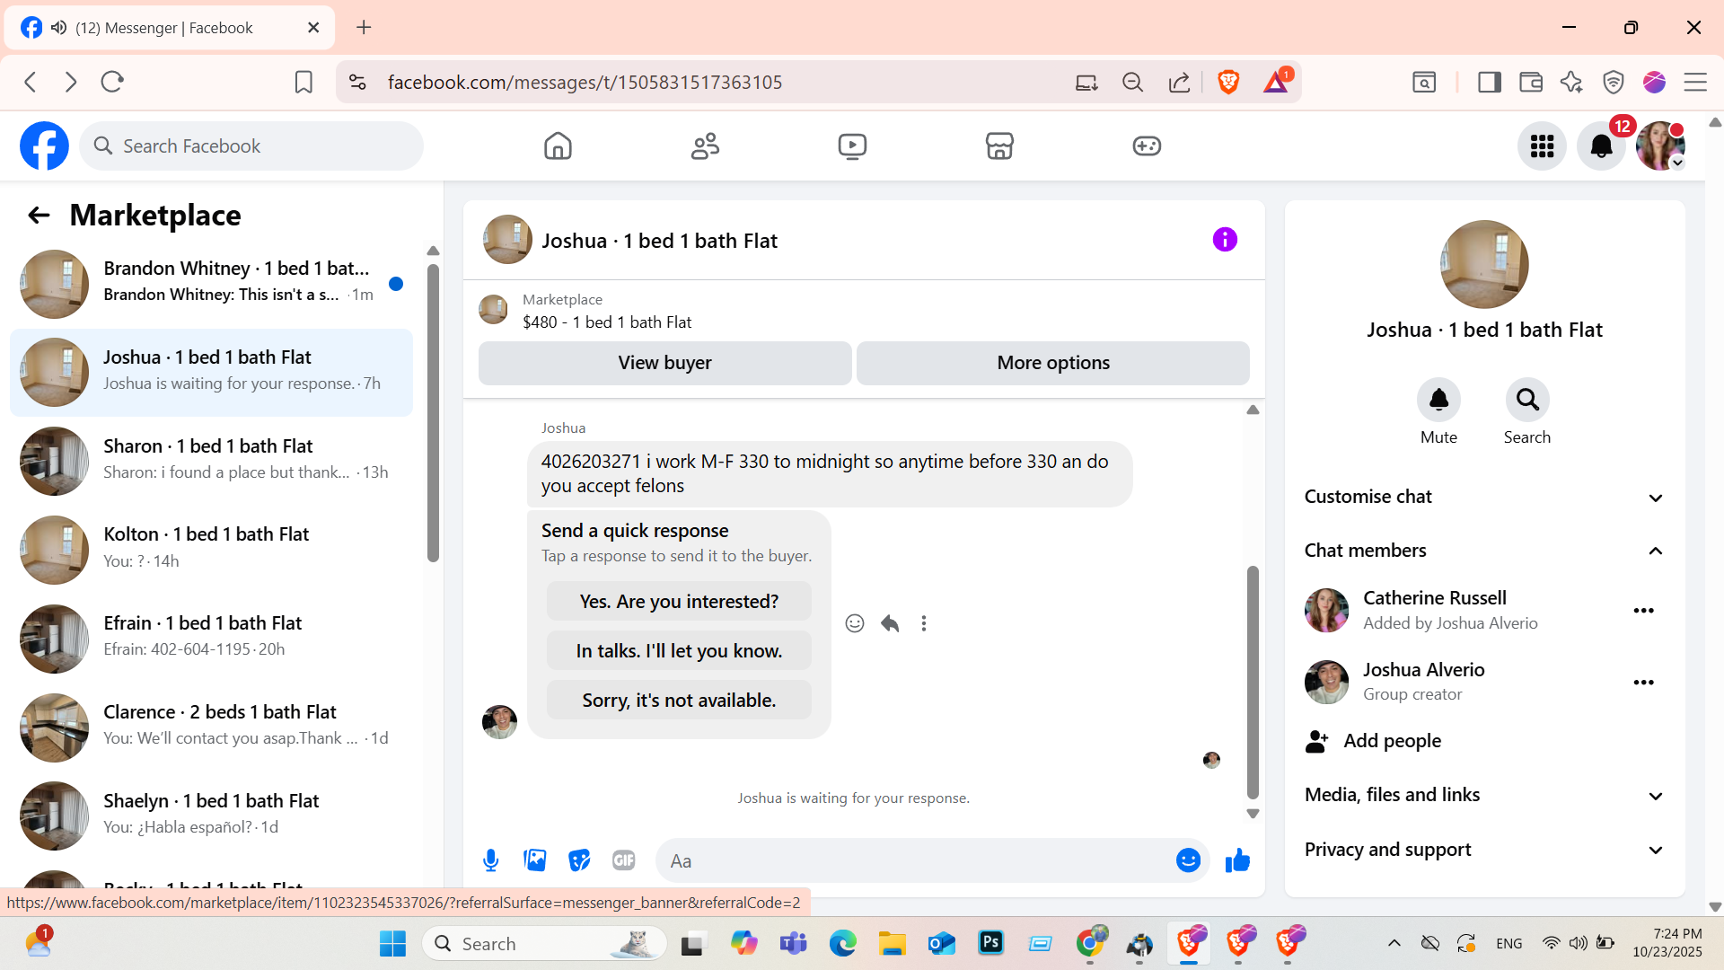Click the View buyer button

click(x=664, y=363)
